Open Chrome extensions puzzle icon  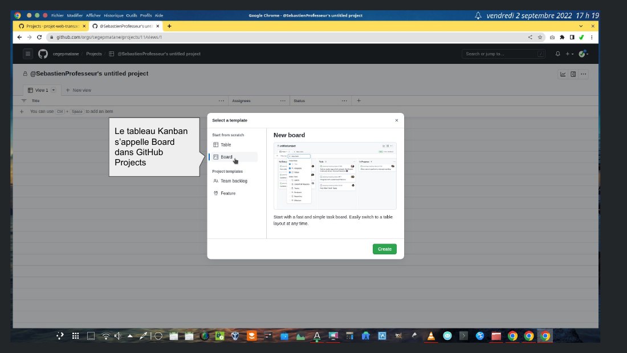point(562,37)
